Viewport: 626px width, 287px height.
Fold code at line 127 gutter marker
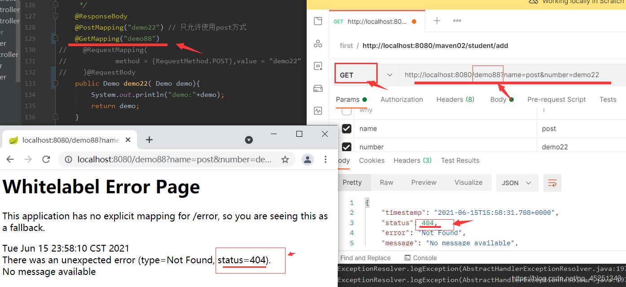56,16
